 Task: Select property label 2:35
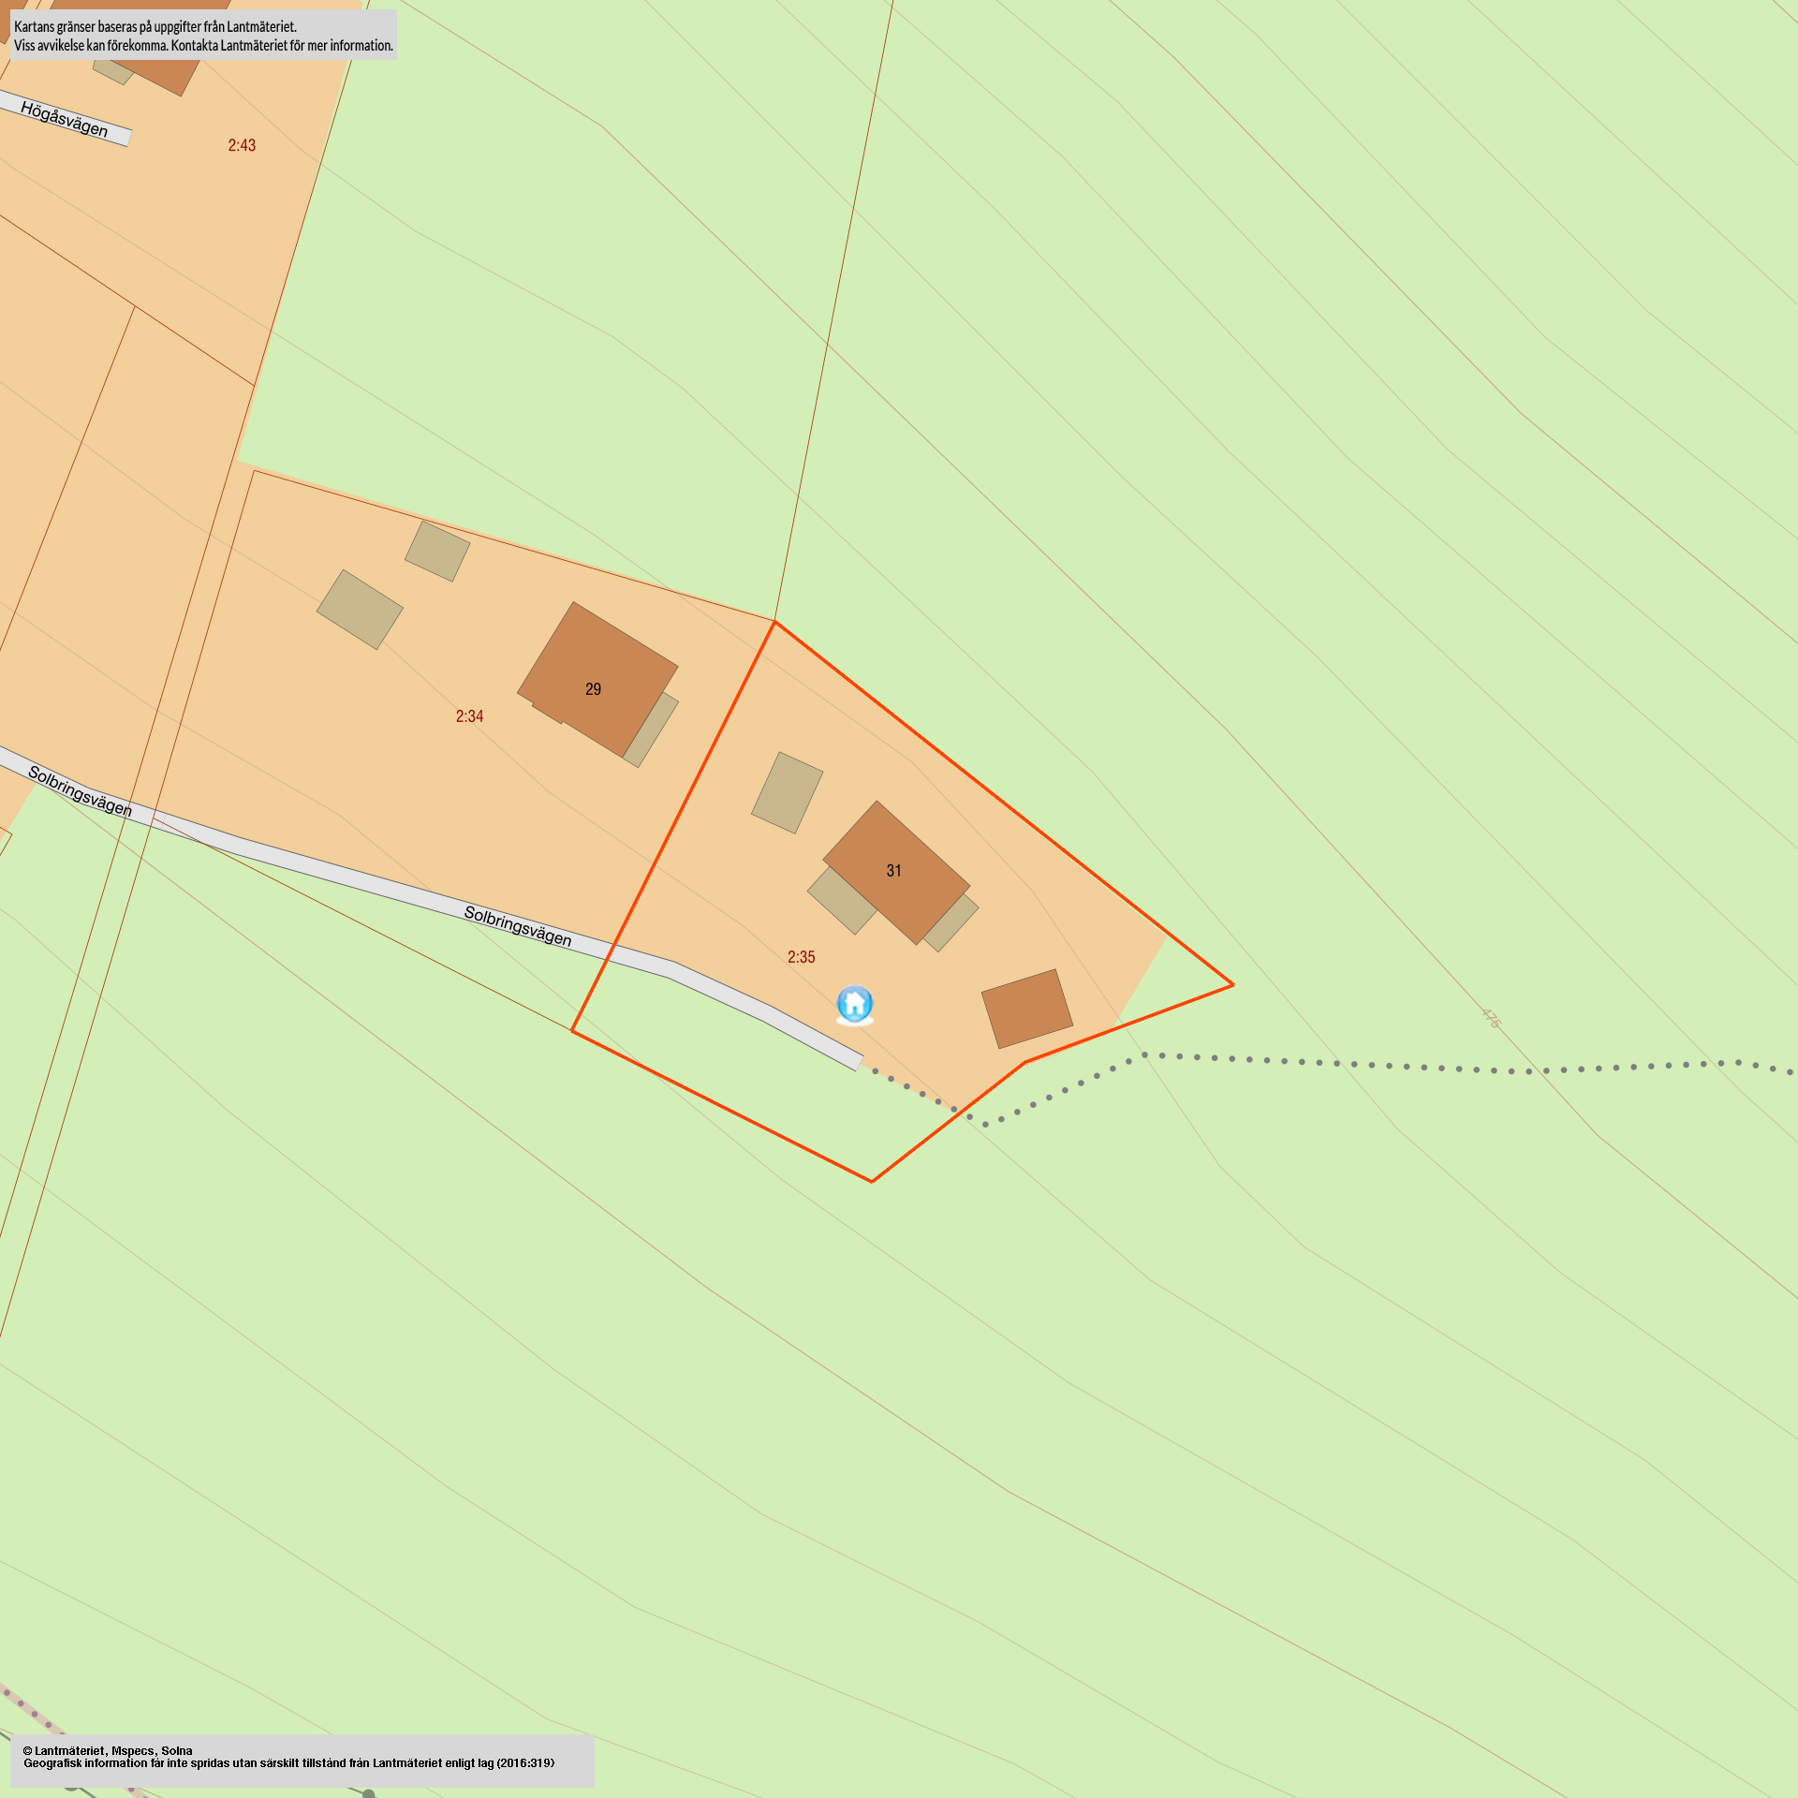[x=801, y=957]
